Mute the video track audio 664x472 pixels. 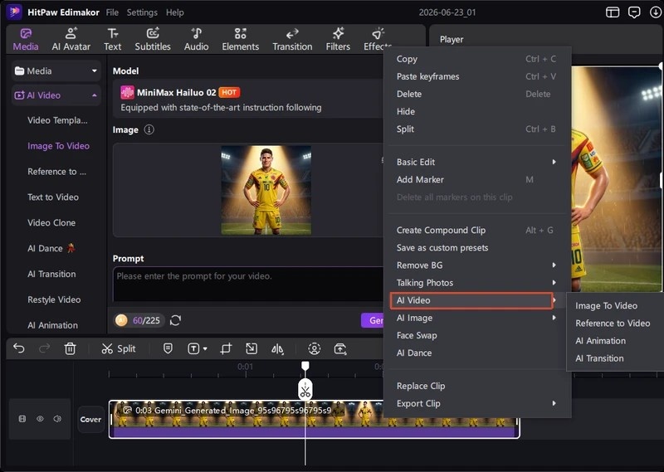pos(57,419)
